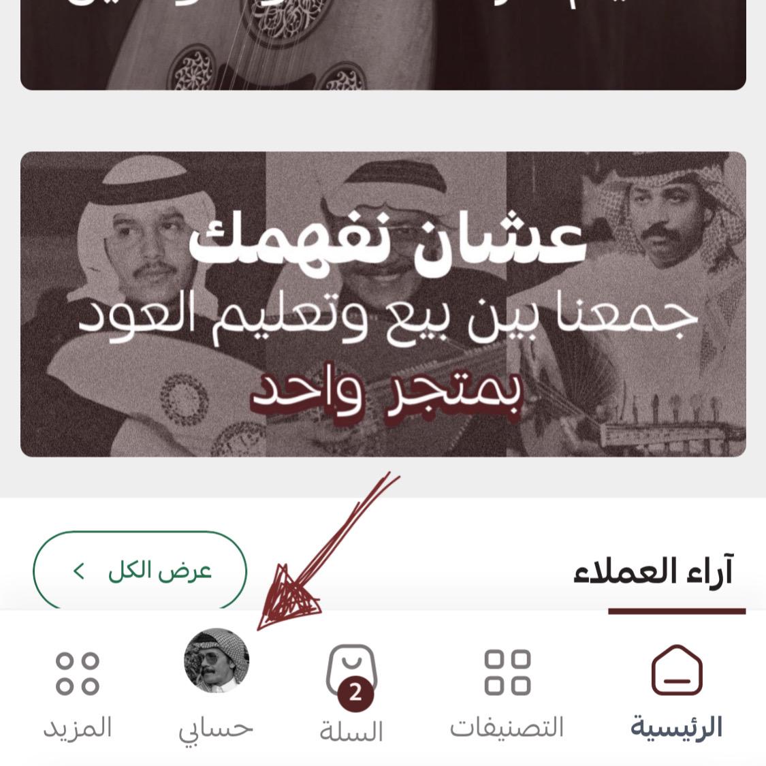Image resolution: width=766 pixels, height=766 pixels.
Task: Click the dark red underline beneath آراء العملاء
Action: [x=677, y=611]
